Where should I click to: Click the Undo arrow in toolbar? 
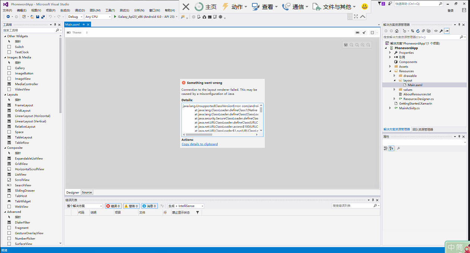(x=50, y=17)
